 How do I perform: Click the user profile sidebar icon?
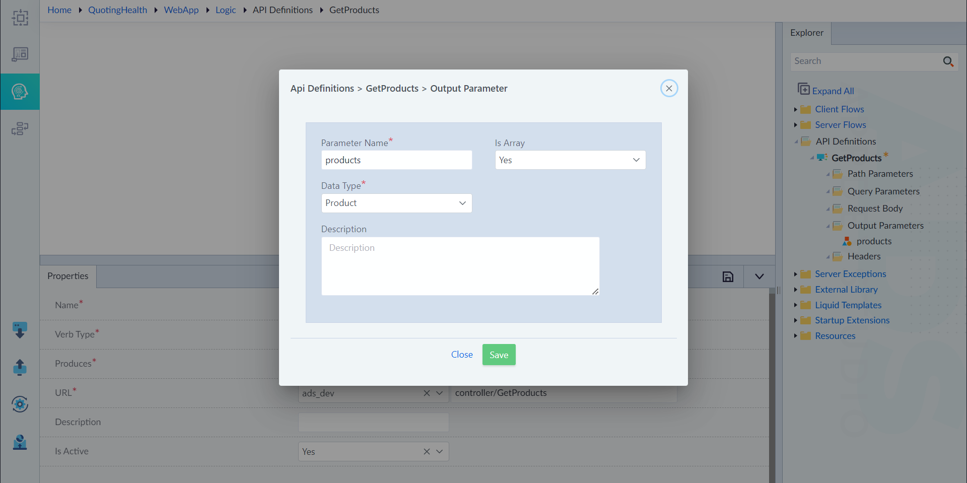click(x=20, y=442)
